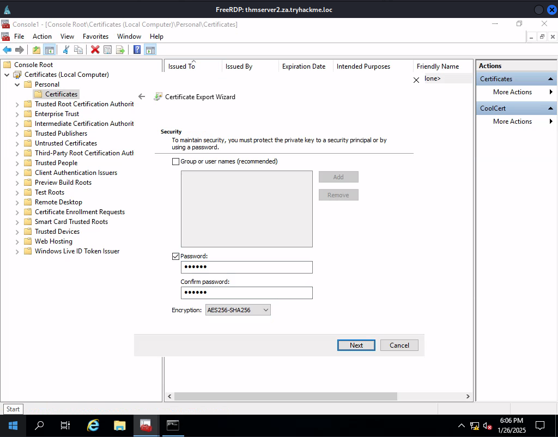Enable Group or user names checkbox

click(175, 162)
